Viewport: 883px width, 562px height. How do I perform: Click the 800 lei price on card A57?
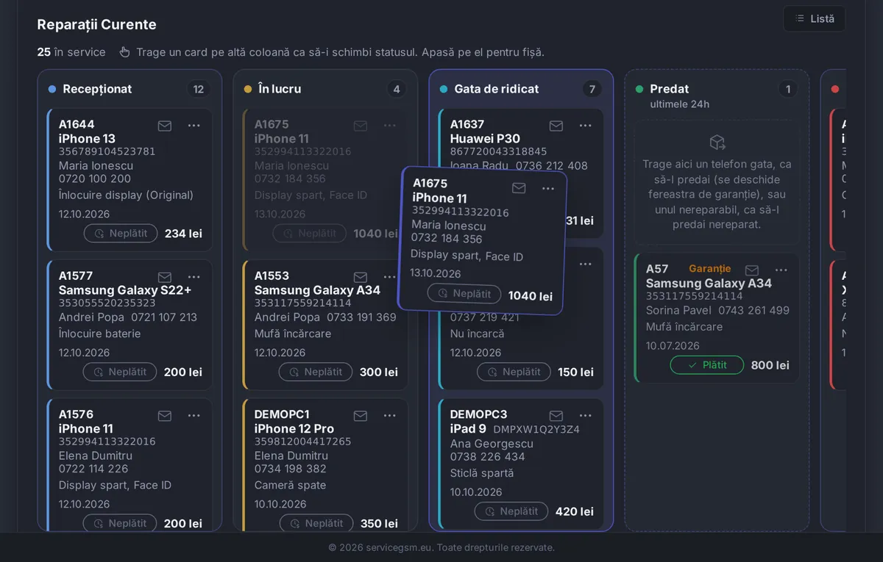point(770,365)
